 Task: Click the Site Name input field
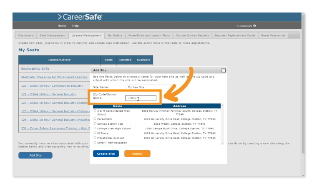tap(151, 87)
